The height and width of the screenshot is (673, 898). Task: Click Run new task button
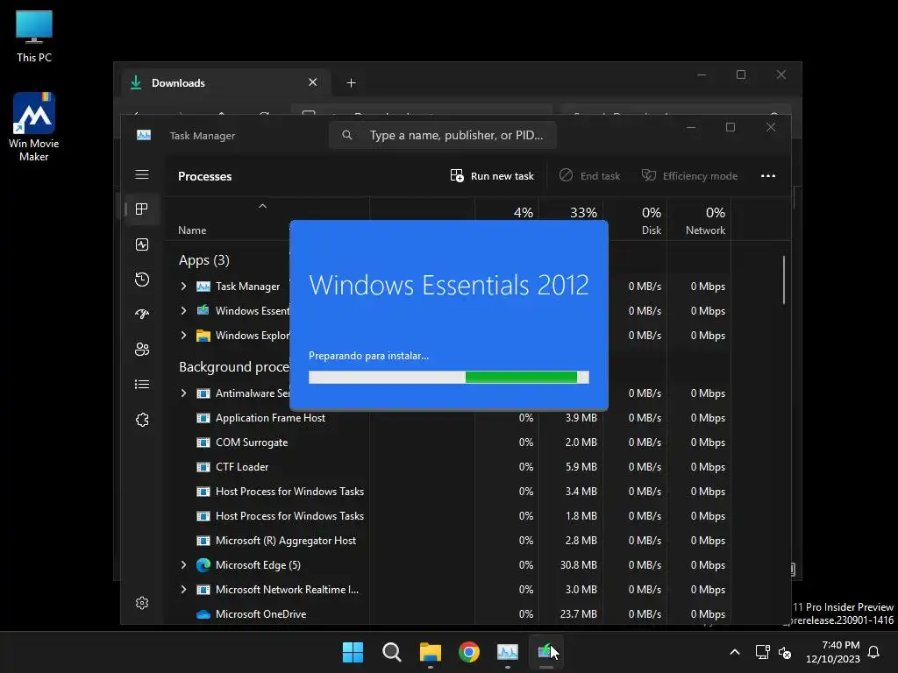point(492,175)
